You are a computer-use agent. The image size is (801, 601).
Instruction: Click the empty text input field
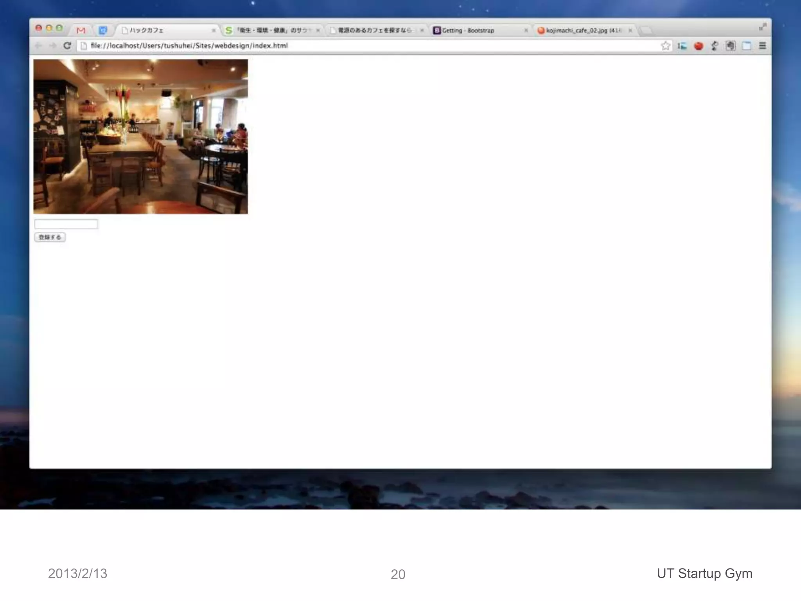66,224
